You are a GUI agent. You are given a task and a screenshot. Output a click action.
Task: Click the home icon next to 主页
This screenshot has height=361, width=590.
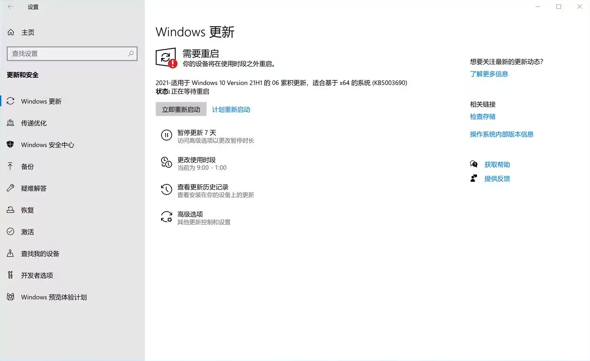11,32
